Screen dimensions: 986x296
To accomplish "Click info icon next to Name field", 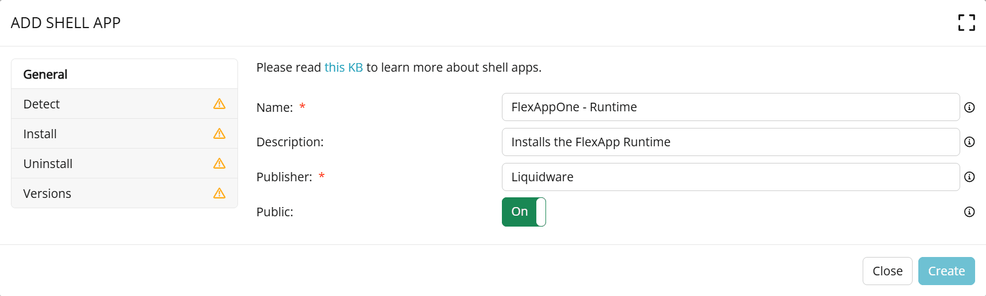I will coord(969,107).
